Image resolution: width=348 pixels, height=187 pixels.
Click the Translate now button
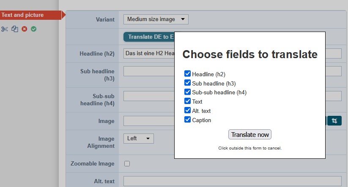tap(250, 134)
